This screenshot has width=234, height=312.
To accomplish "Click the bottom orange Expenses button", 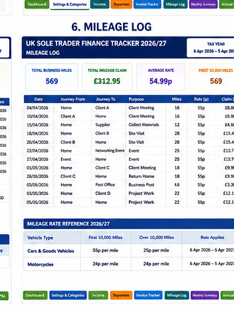I will click(121, 295).
